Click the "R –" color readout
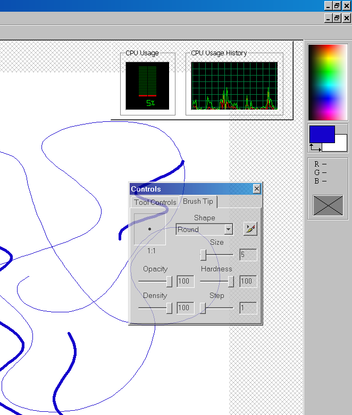Screen dimensions: 352x415 pos(320,164)
